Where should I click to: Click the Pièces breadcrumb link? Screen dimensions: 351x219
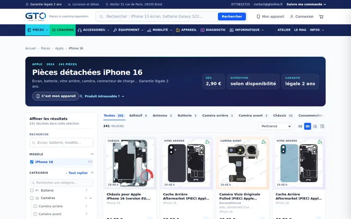(45, 48)
